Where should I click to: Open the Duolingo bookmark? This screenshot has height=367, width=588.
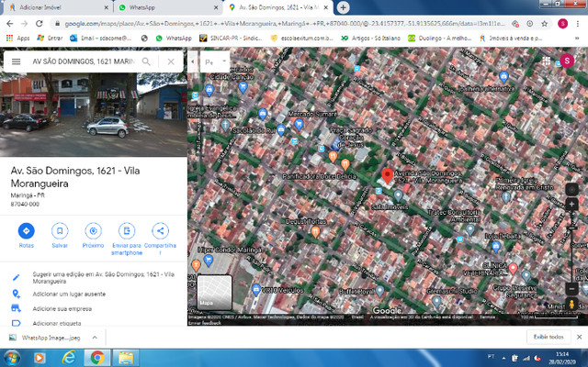439,38
